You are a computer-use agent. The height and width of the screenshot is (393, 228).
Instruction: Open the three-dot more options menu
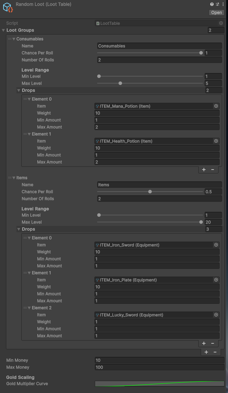pyautogui.click(x=223, y=4)
